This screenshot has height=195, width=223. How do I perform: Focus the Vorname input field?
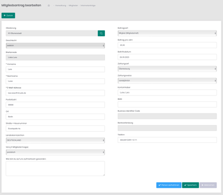[55, 69]
